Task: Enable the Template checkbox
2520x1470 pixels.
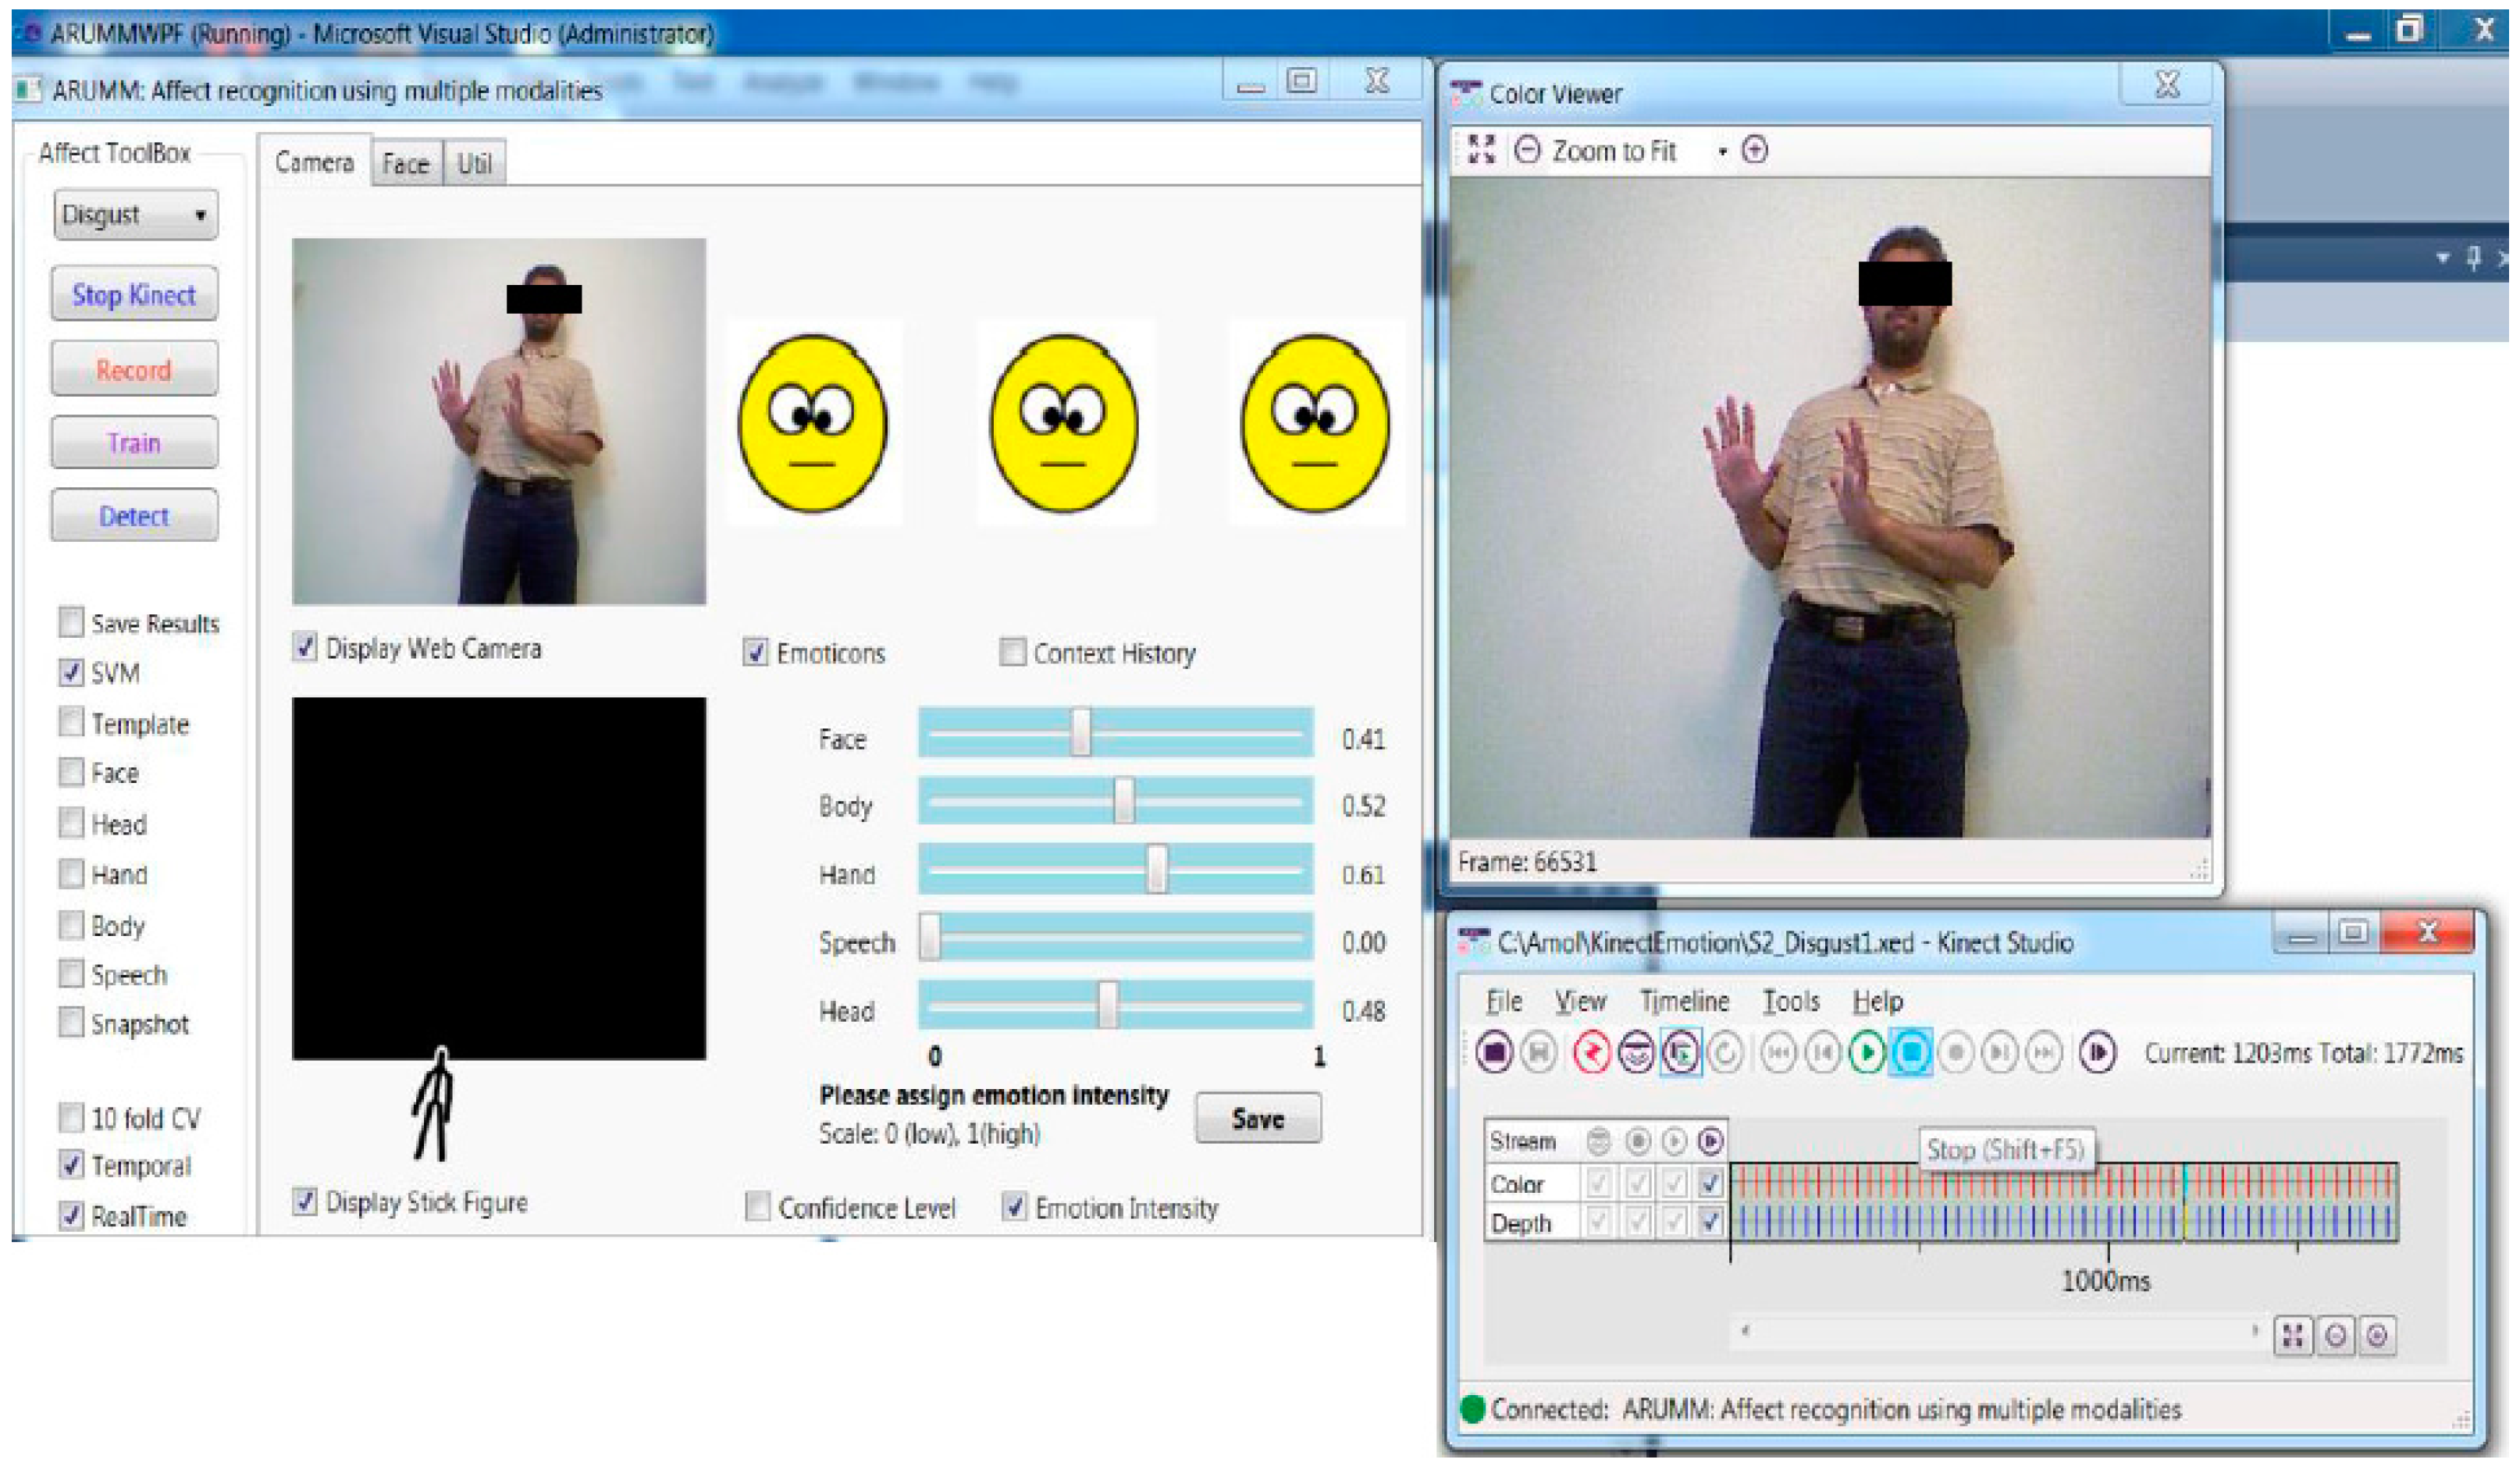Action: (x=71, y=722)
